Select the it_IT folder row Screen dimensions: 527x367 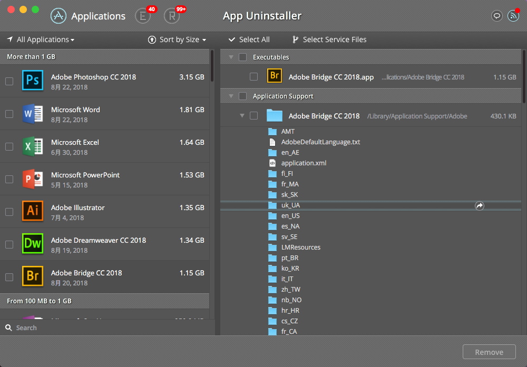tap(370, 279)
